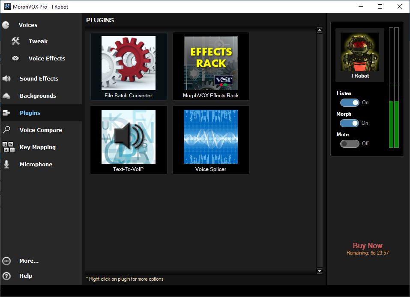Switch to the Backgrounds page

[x=38, y=96]
